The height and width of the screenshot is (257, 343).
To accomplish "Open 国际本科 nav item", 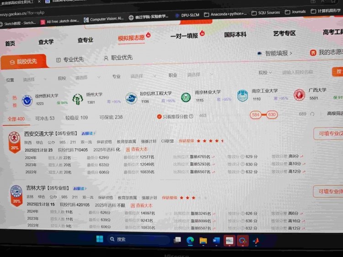I will 235,35.
